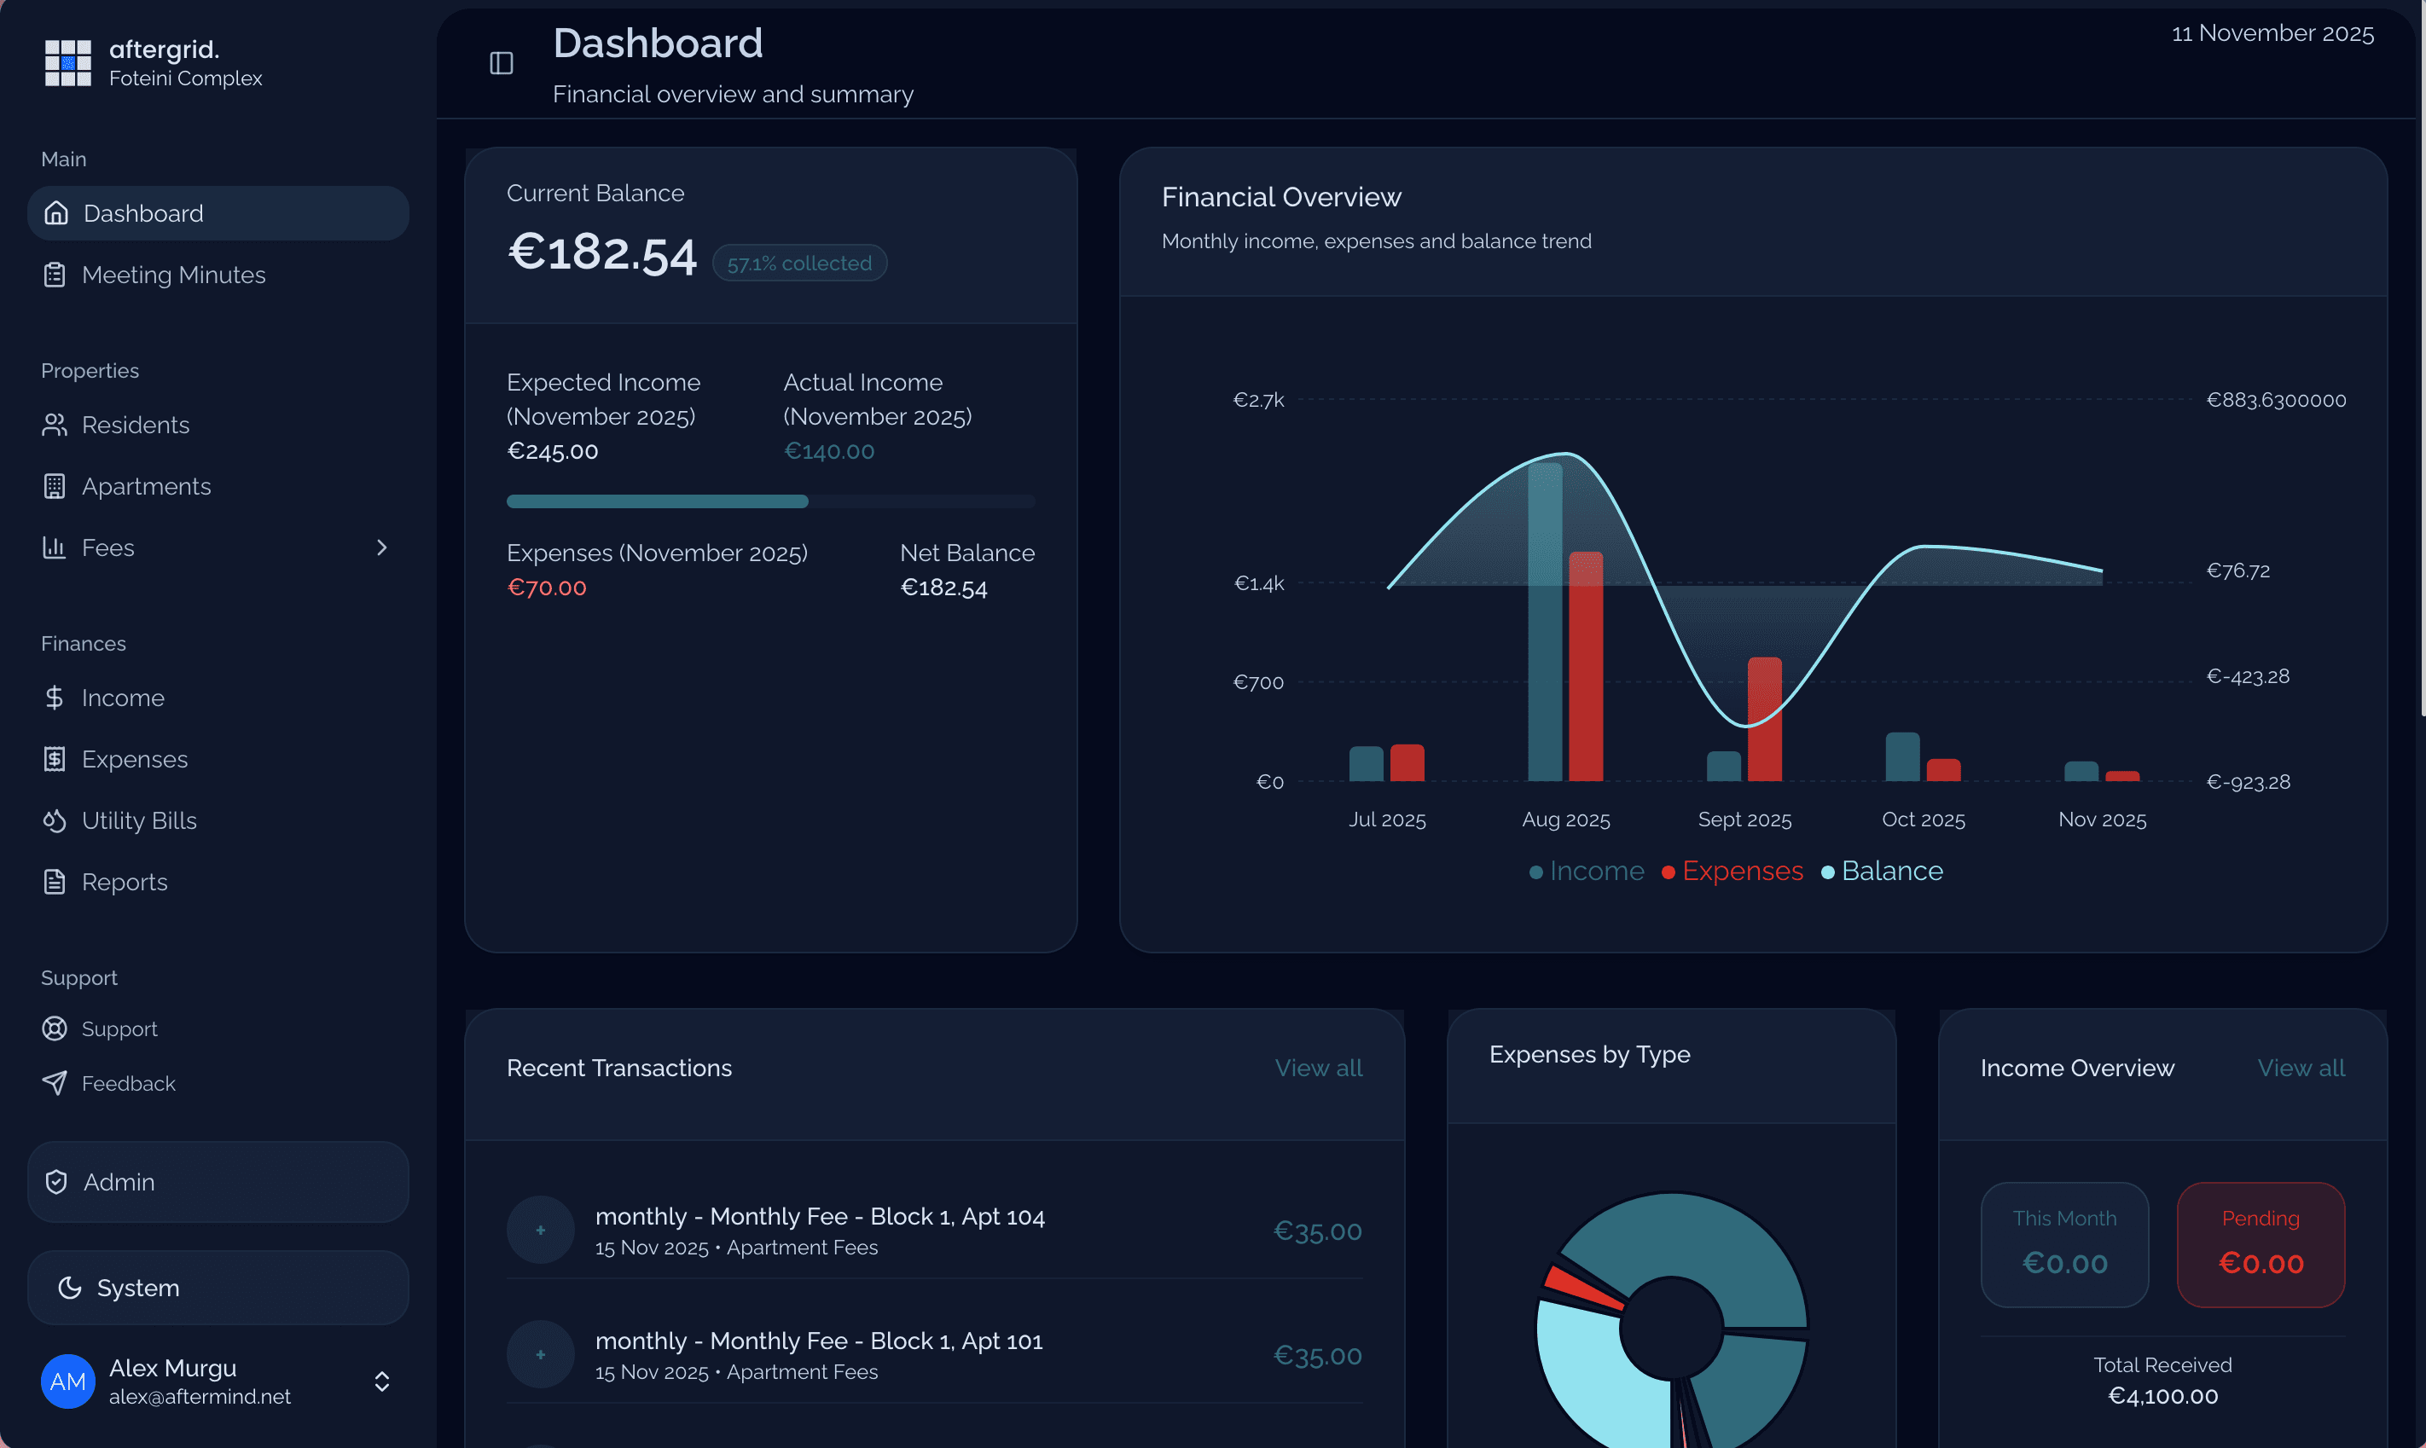Select the Residents icon in the sidebar
The image size is (2426, 1448).
pyautogui.click(x=55, y=425)
